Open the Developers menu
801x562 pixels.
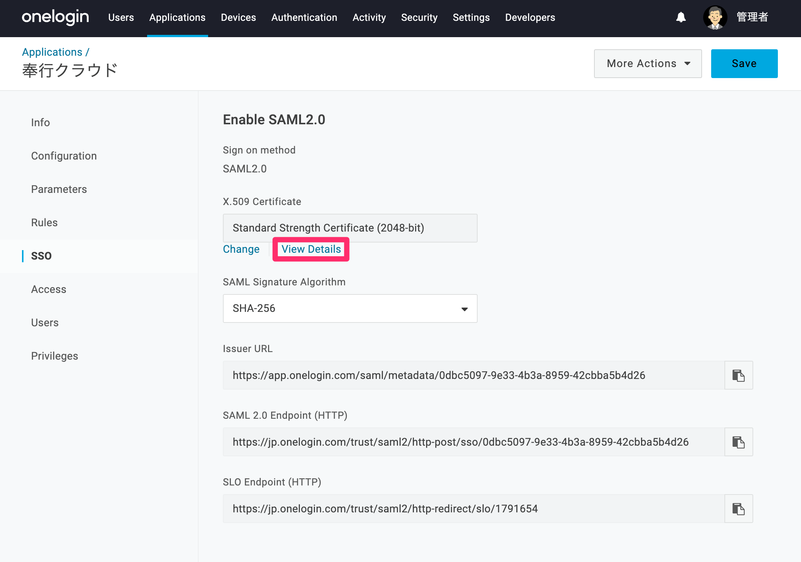coord(530,17)
